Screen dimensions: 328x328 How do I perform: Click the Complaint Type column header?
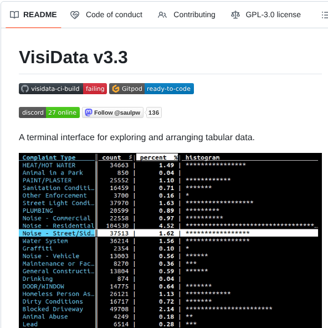point(49,157)
